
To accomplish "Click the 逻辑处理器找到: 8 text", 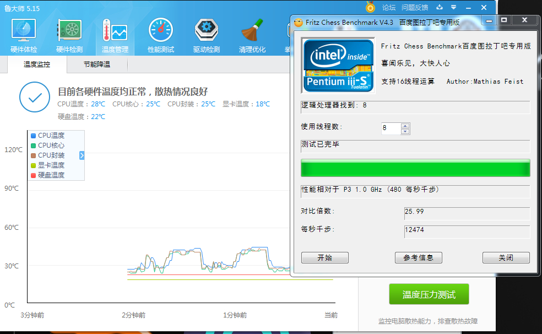I will (334, 105).
